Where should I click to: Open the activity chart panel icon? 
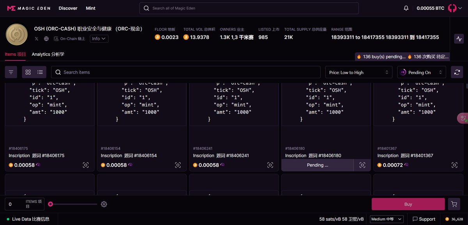coord(459,39)
